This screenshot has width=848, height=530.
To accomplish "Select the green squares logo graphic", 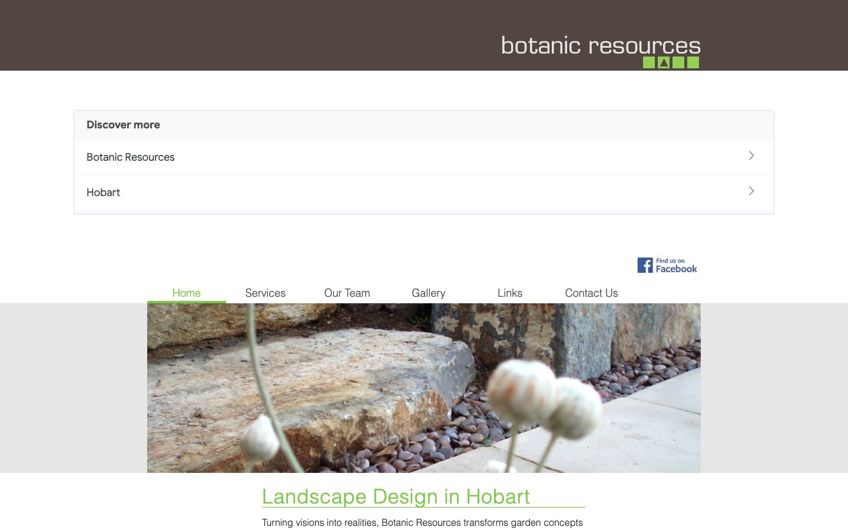I will [671, 62].
